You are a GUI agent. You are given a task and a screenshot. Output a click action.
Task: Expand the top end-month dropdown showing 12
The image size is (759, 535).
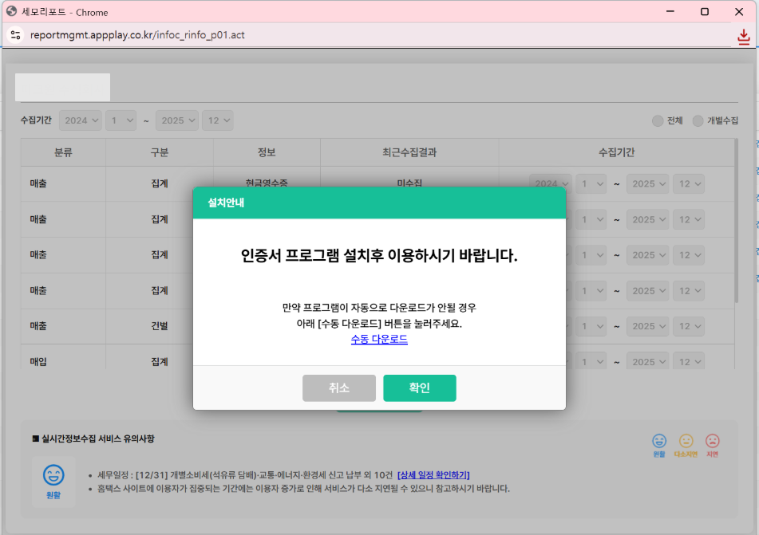click(217, 120)
